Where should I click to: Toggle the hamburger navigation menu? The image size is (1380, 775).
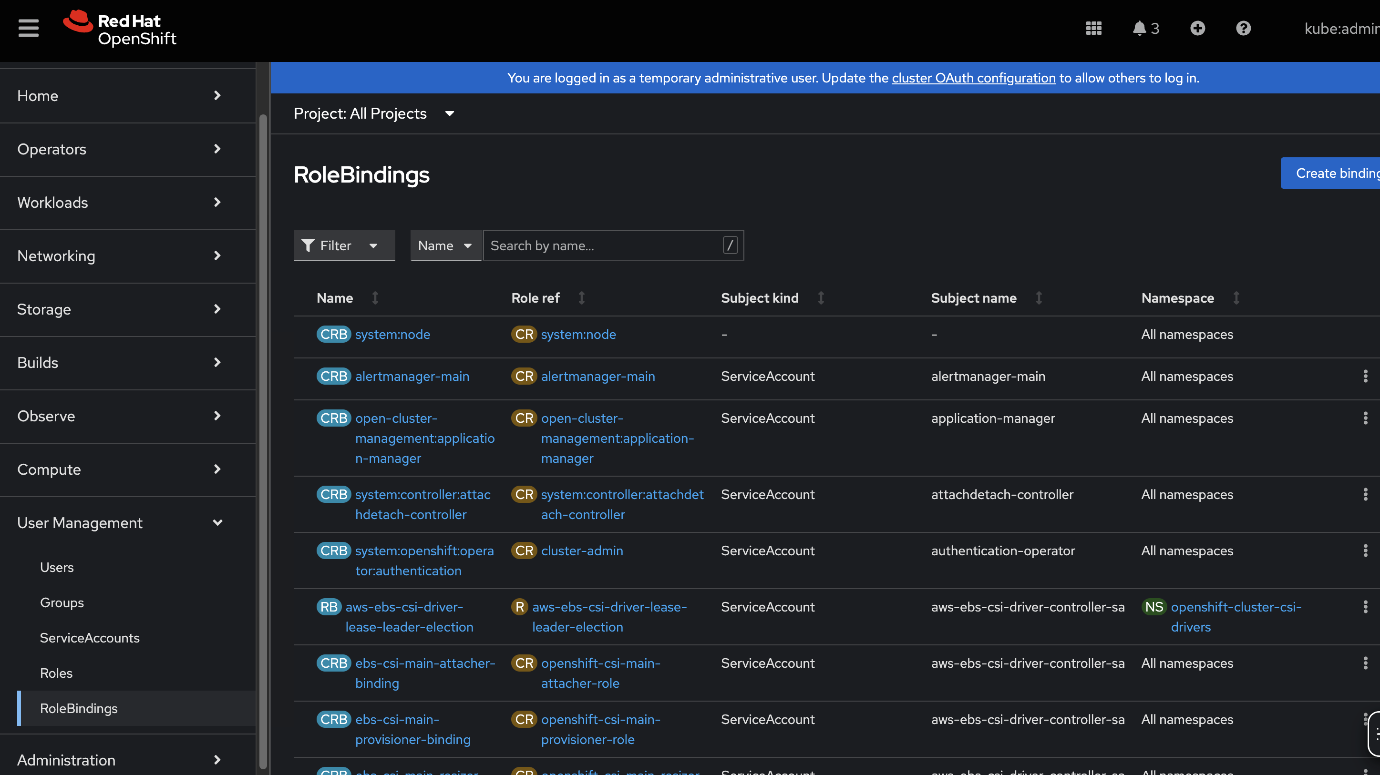click(x=29, y=29)
